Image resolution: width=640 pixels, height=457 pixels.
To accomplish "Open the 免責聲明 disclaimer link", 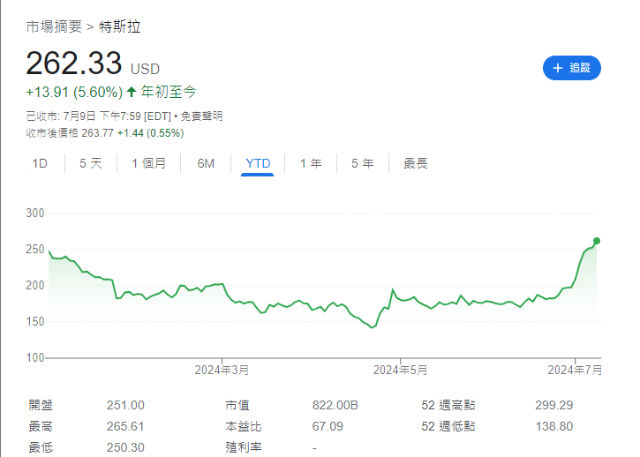I will pos(203,116).
